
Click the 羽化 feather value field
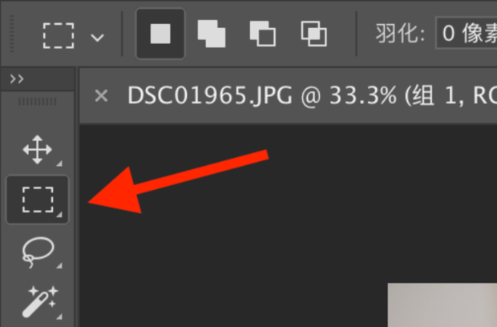pyautogui.click(x=467, y=34)
